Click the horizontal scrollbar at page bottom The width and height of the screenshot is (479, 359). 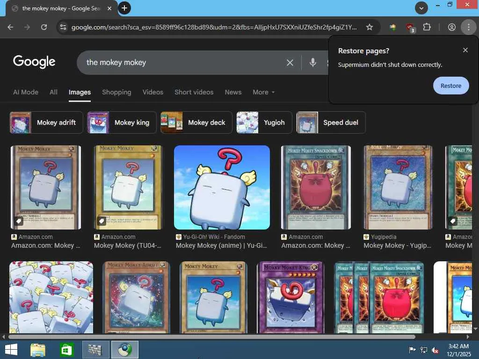click(x=212, y=337)
